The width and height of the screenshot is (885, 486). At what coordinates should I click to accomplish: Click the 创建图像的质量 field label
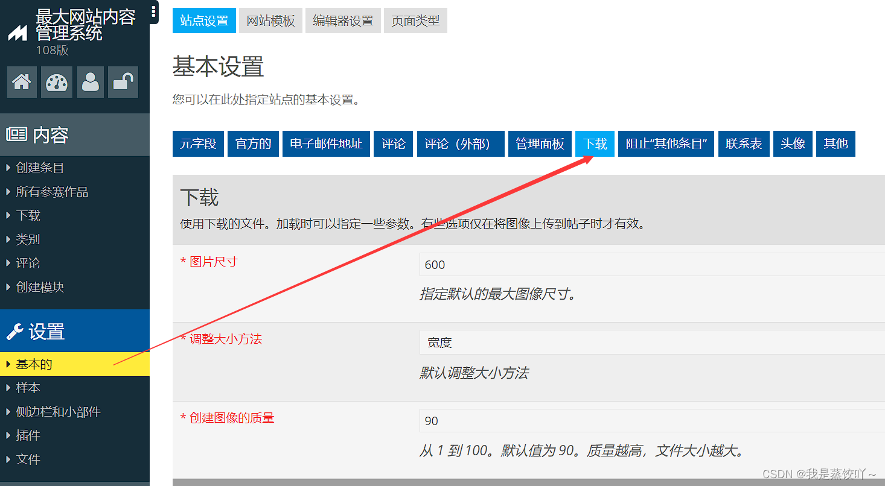(227, 418)
